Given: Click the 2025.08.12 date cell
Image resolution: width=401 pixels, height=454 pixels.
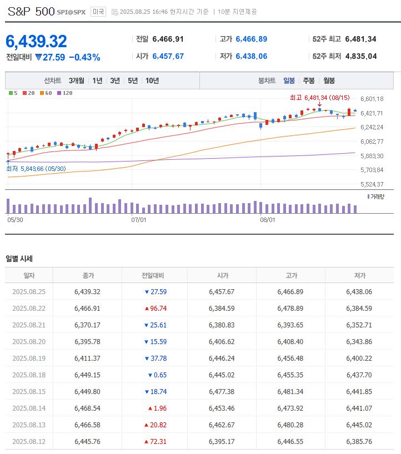Looking at the screenshot, I should pyautogui.click(x=29, y=442).
